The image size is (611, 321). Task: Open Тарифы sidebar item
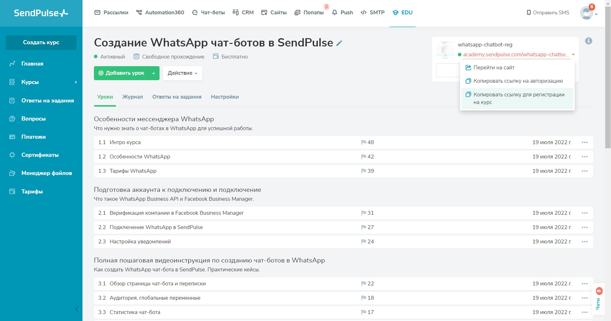[32, 192]
